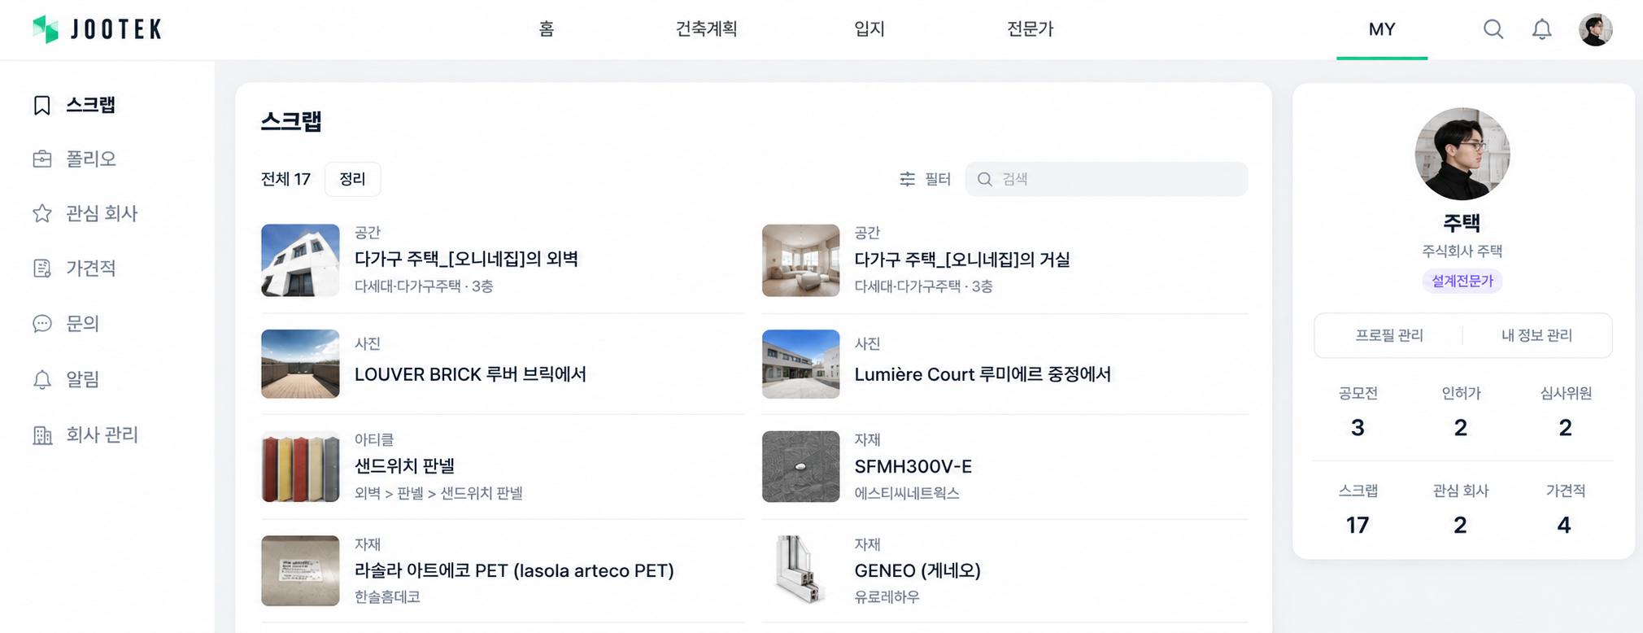Open the notifications bell in header
The image size is (1643, 633).
[x=1541, y=29]
